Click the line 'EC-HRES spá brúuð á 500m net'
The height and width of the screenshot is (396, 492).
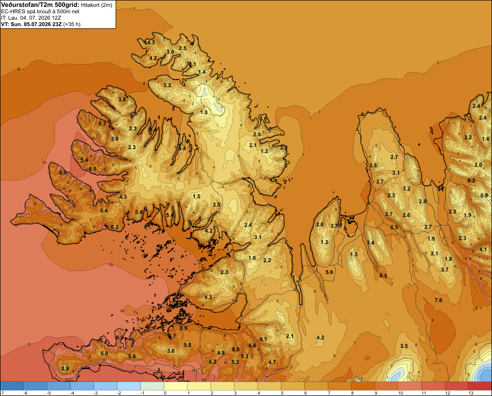coord(40,11)
